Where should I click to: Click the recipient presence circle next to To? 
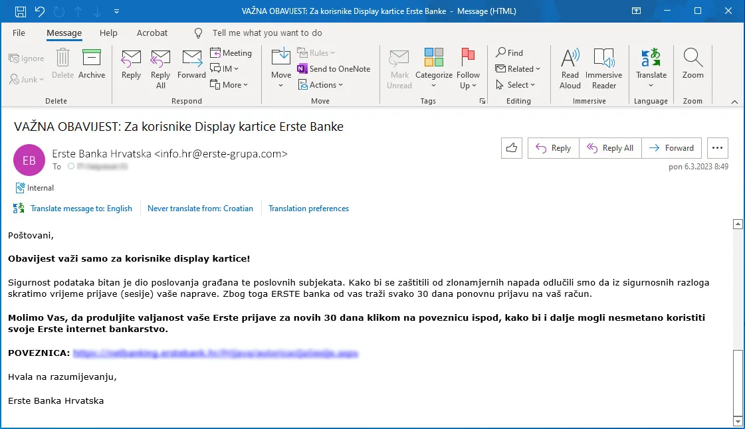pos(71,166)
